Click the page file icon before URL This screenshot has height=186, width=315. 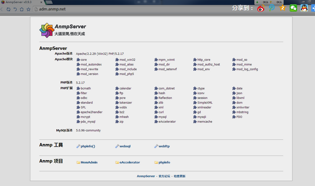tap(36, 9)
